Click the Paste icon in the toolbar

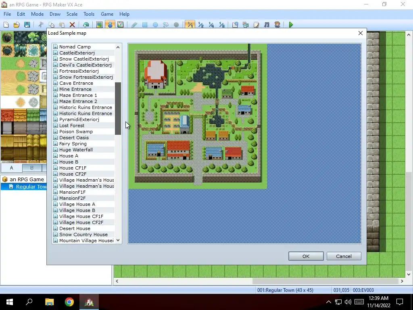click(62, 25)
